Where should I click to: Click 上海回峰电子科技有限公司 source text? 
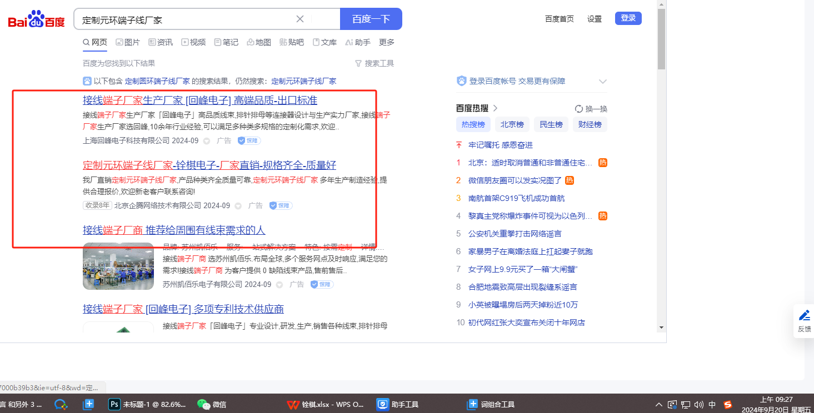(126, 141)
